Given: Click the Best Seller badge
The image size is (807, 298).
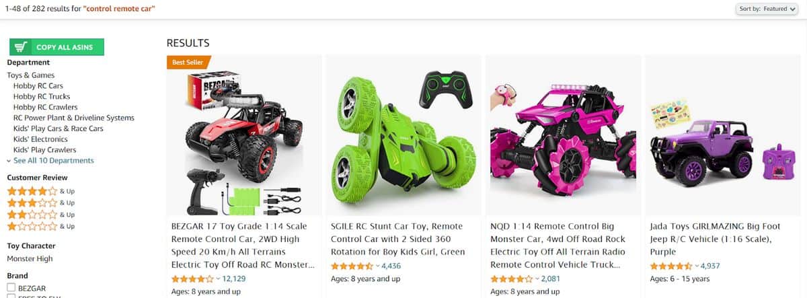Looking at the screenshot, I should (x=188, y=62).
